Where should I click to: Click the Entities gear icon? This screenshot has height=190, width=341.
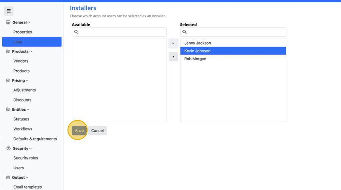click(8, 110)
